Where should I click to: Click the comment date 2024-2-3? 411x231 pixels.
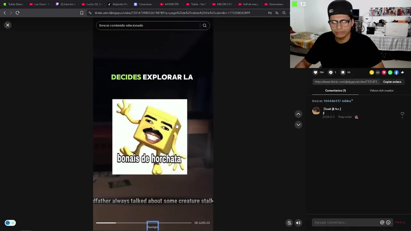point(328,117)
